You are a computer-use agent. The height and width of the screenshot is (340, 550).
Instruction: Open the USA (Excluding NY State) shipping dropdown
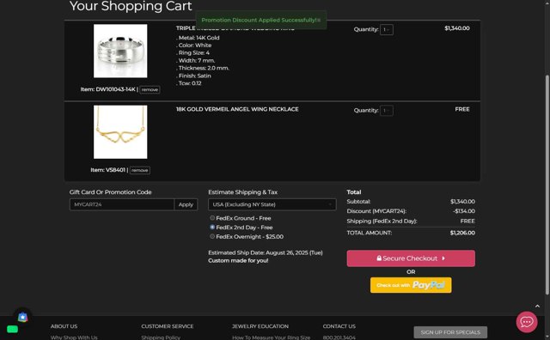click(272, 204)
